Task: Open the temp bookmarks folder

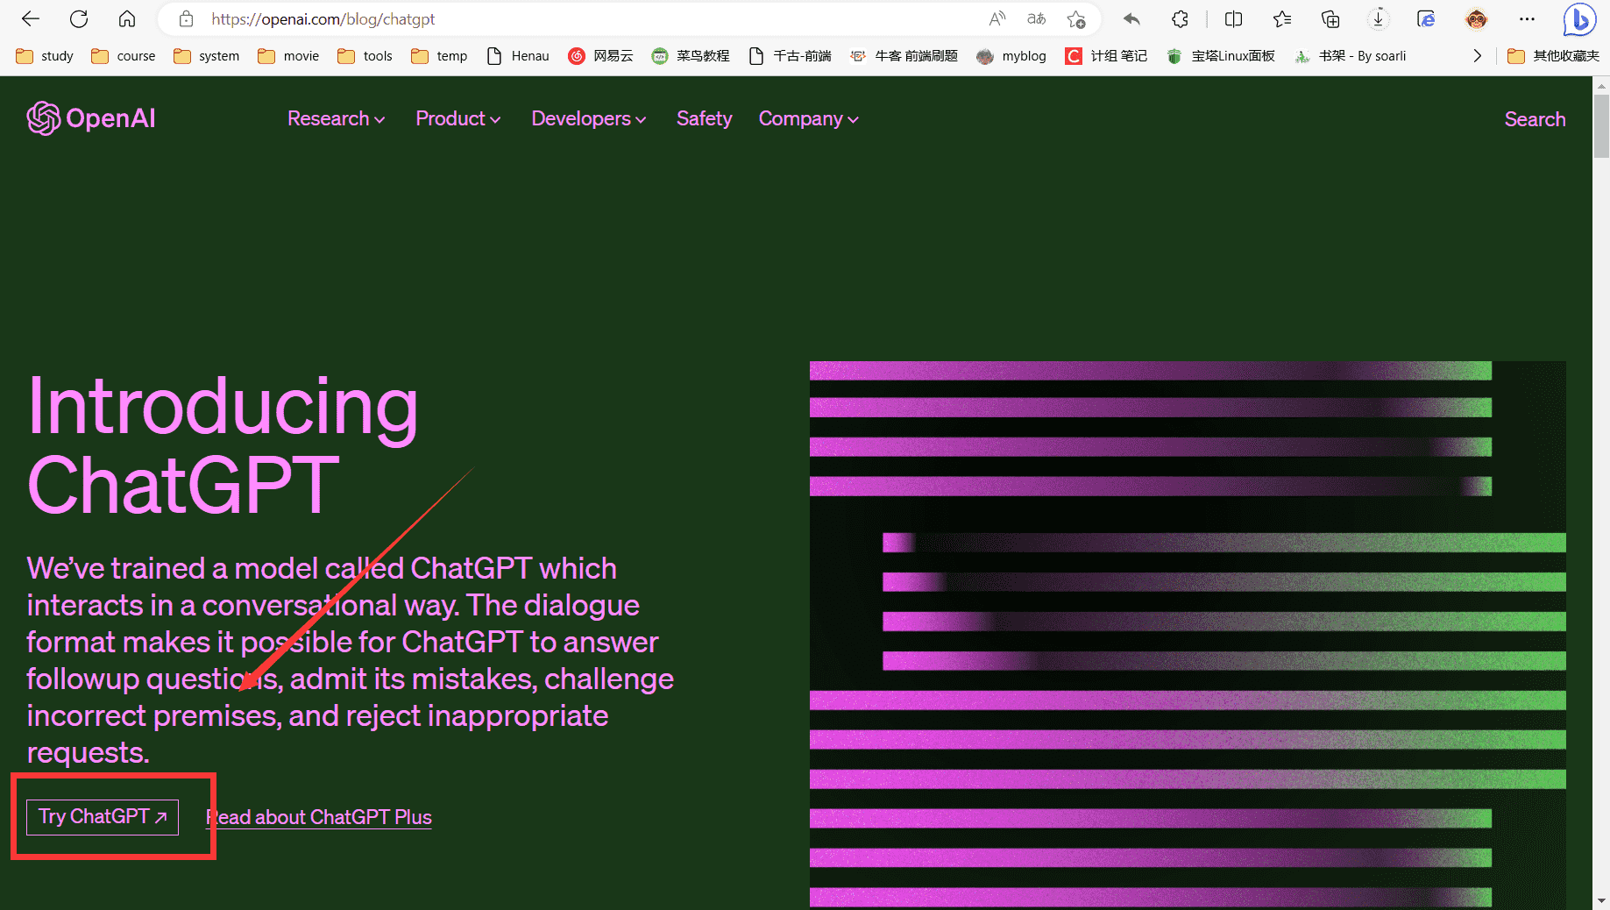Action: [439, 56]
